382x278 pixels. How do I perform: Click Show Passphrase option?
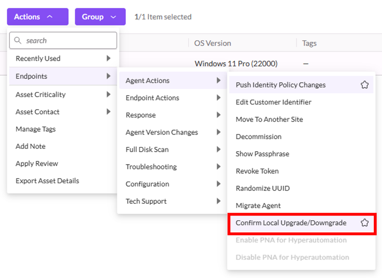[262, 154]
